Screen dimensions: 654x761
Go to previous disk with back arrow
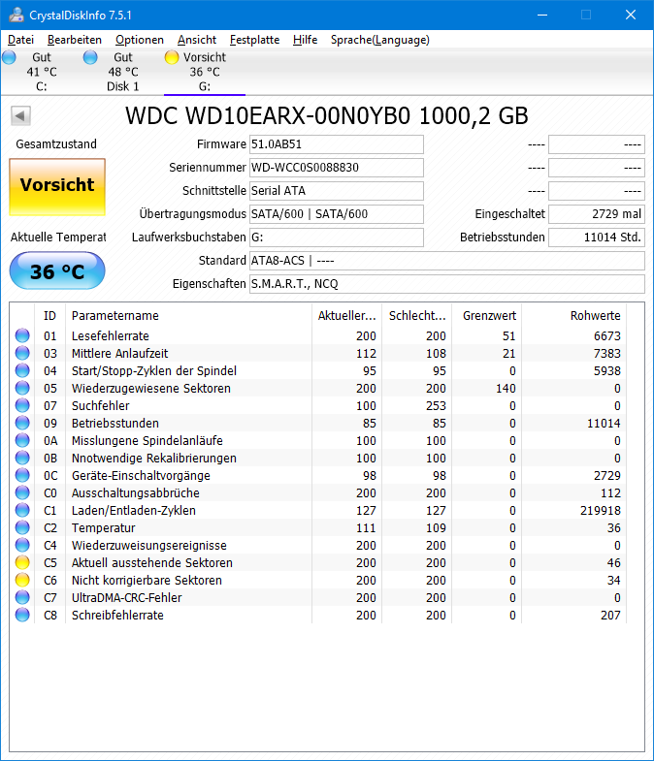[x=20, y=115]
